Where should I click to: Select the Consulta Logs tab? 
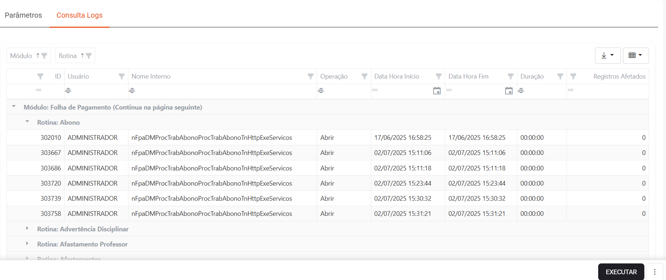point(79,15)
